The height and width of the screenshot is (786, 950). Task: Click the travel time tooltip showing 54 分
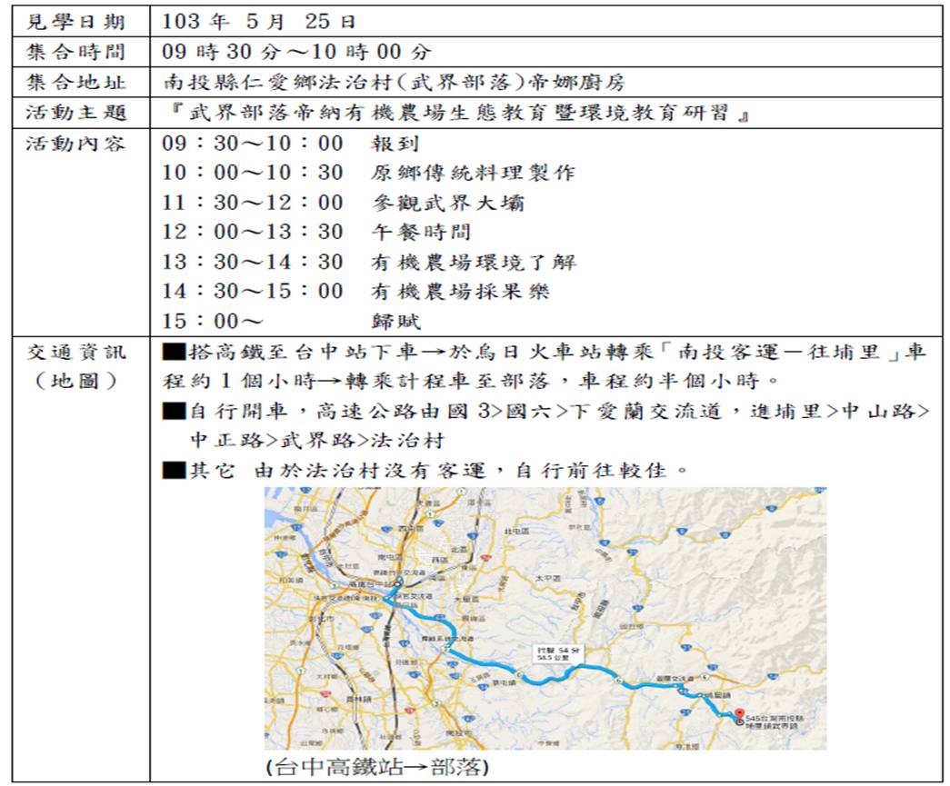(552, 653)
